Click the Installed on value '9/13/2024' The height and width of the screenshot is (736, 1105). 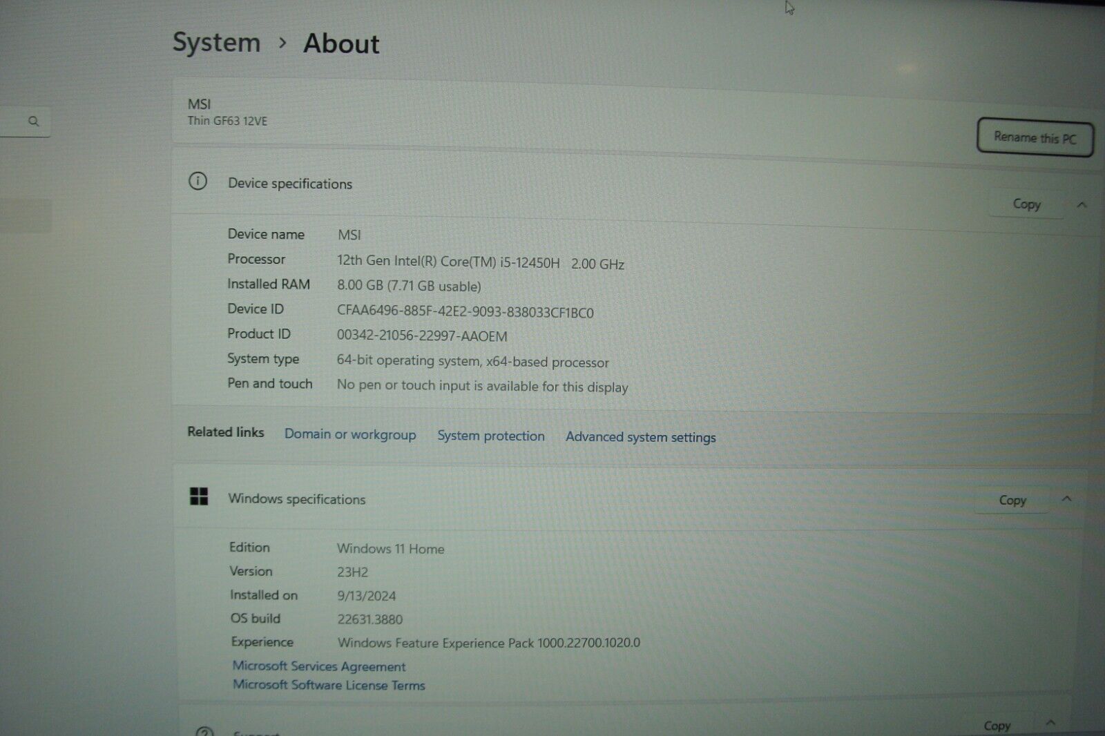[367, 596]
